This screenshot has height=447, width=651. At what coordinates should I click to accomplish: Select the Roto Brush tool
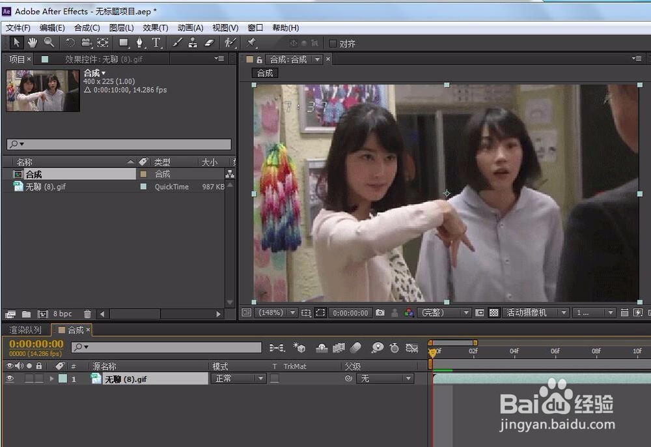[x=230, y=43]
